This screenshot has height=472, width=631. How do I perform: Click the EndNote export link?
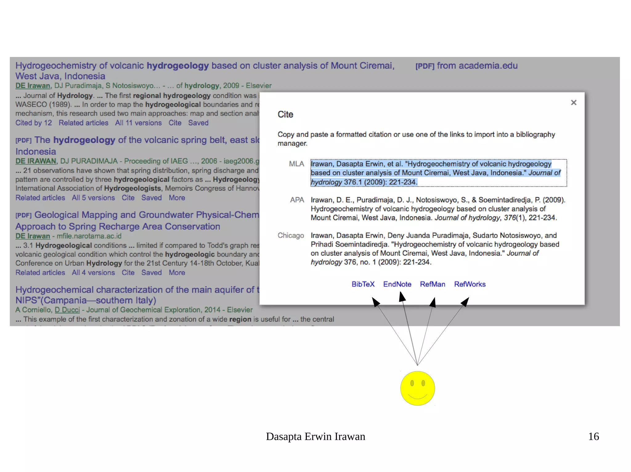pos(397,284)
